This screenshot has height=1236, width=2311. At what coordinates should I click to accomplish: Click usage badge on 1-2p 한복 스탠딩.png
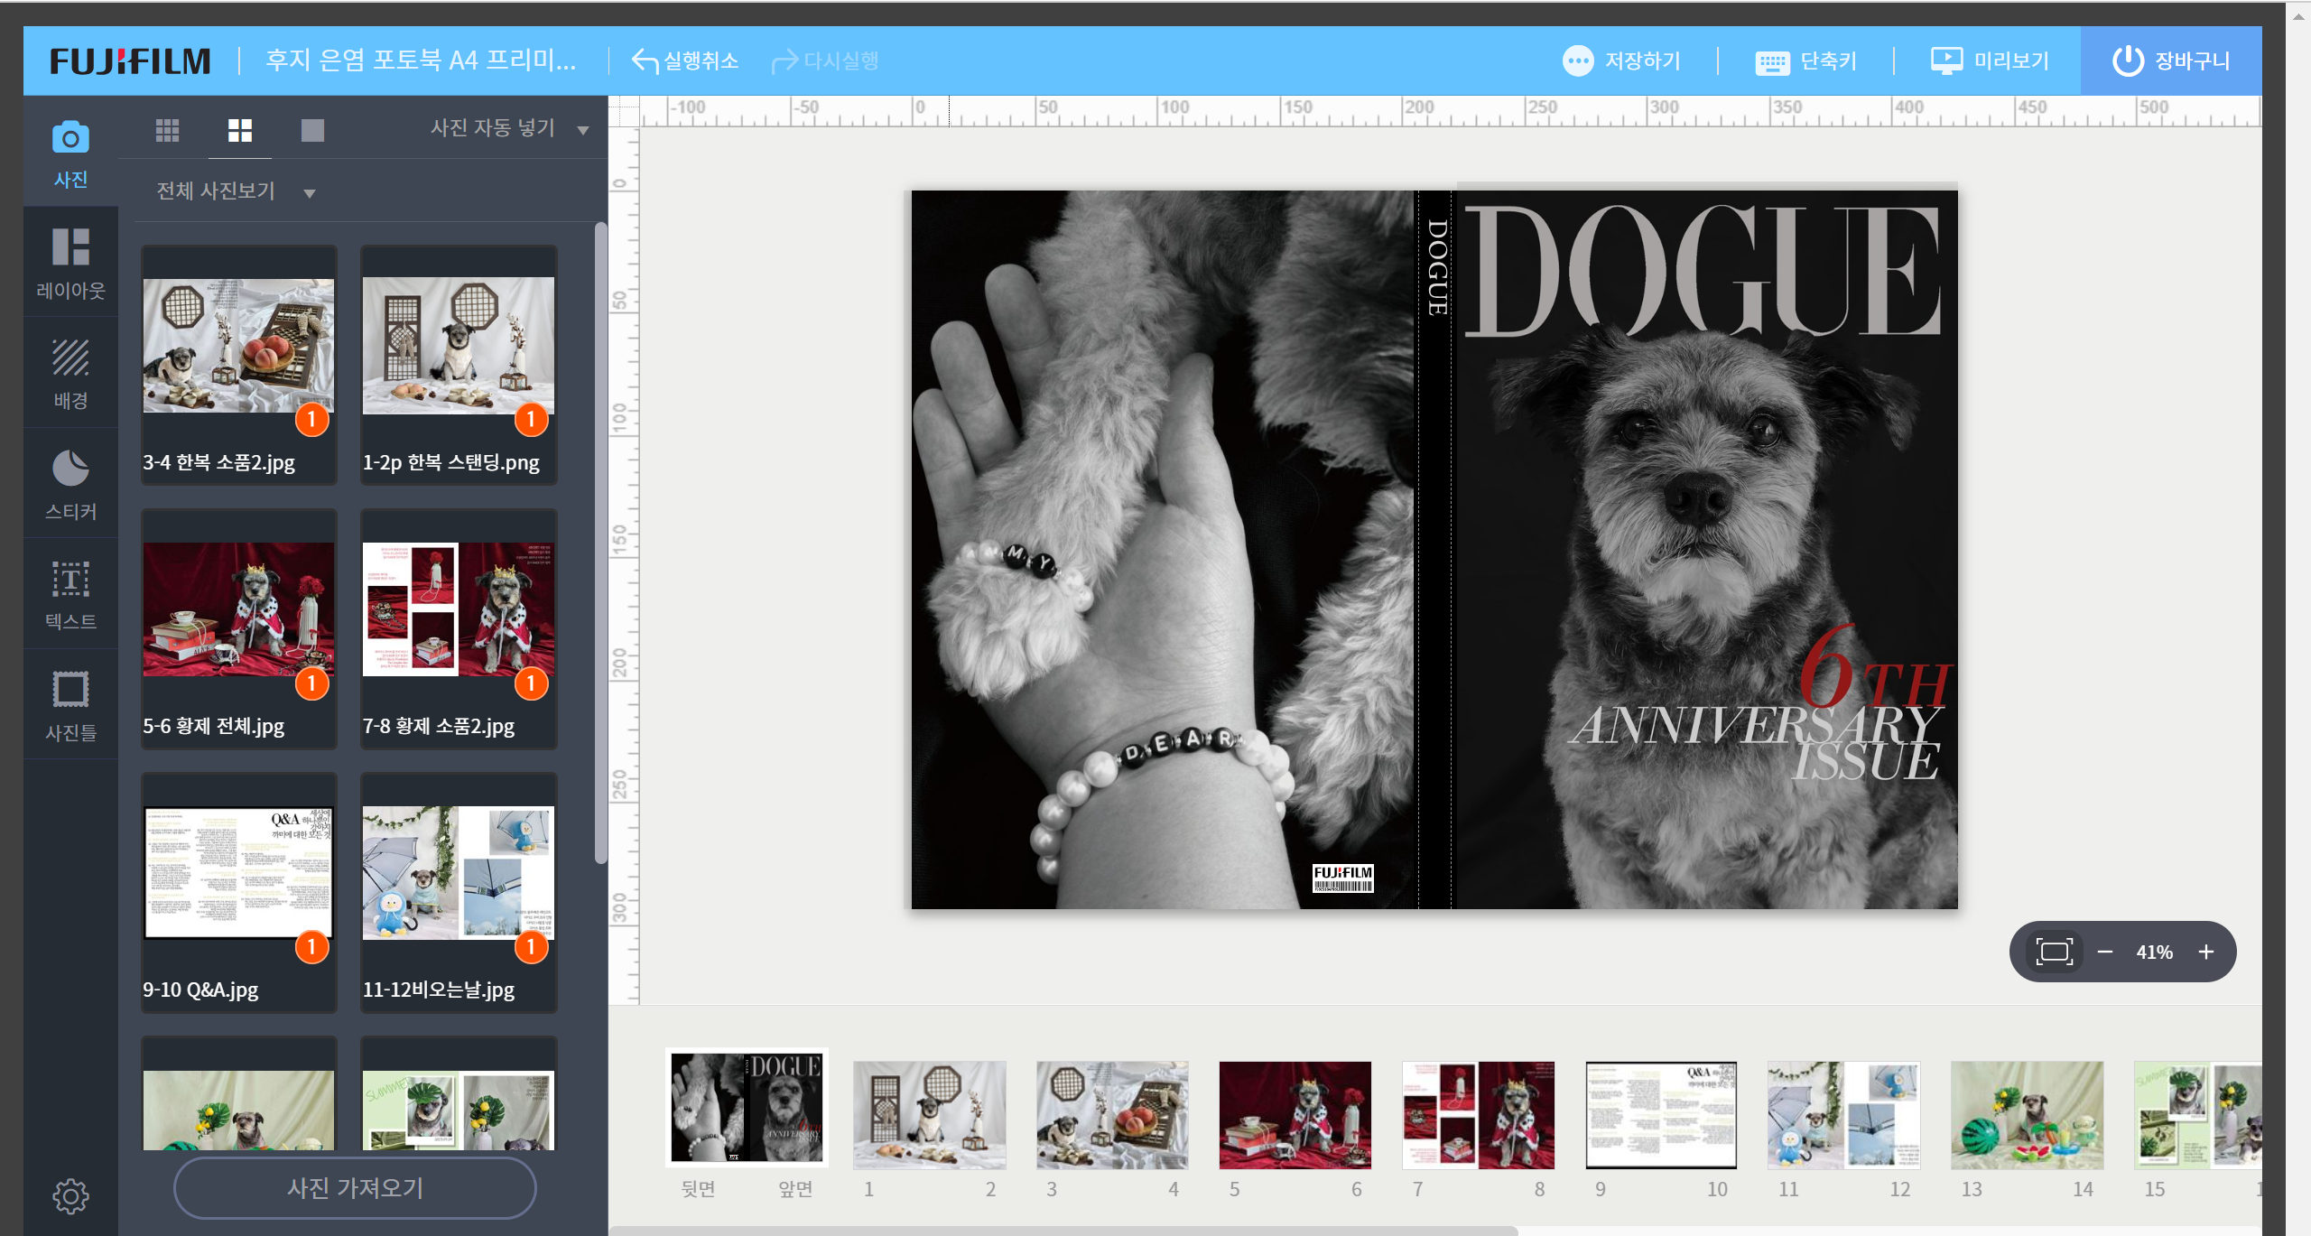pos(531,419)
